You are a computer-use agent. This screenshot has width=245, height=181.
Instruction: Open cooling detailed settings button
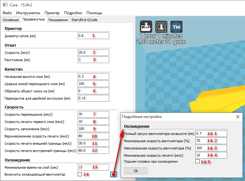[x=114, y=174]
